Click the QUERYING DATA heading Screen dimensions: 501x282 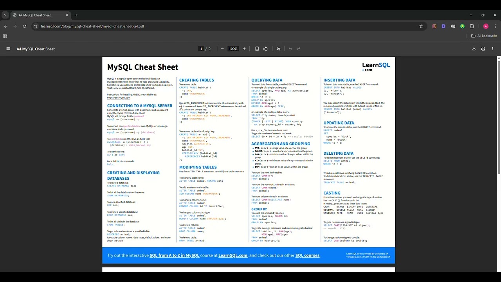[x=267, y=80]
